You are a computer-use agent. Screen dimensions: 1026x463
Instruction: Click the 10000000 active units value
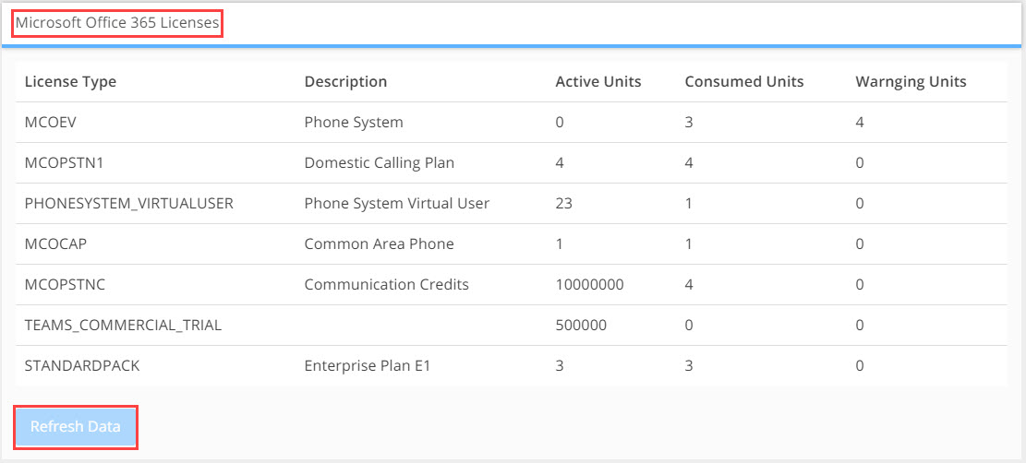point(589,284)
